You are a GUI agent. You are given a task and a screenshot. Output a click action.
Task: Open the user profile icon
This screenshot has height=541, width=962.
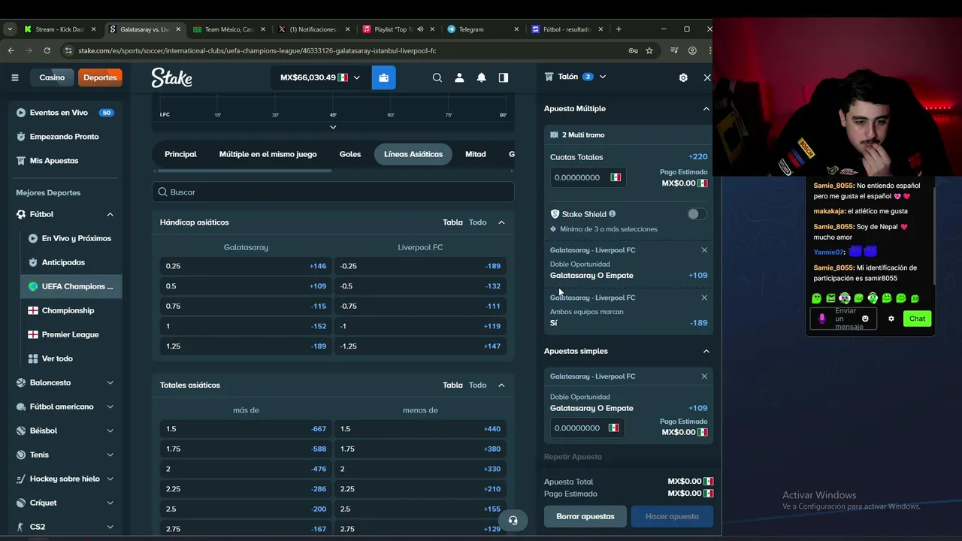[459, 77]
